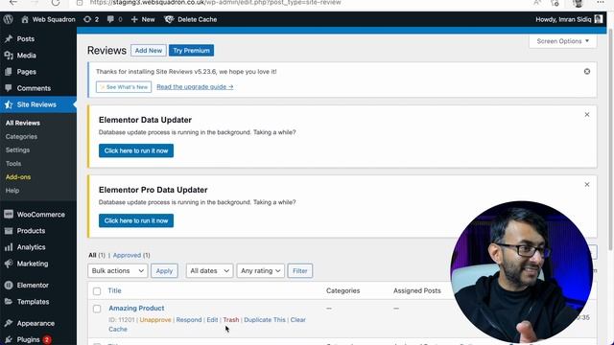Viewport: 614px width, 345px height.
Task: Reload the page with browser refresh
Action: 56,3
